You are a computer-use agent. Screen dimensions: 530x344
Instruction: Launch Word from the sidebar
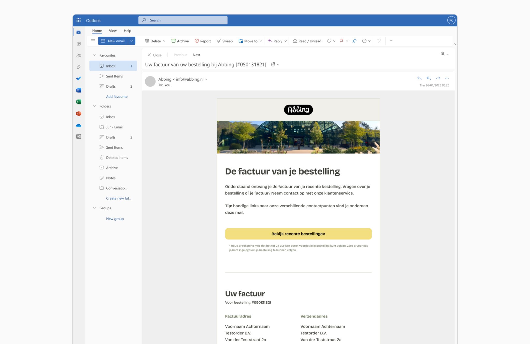[x=79, y=90]
